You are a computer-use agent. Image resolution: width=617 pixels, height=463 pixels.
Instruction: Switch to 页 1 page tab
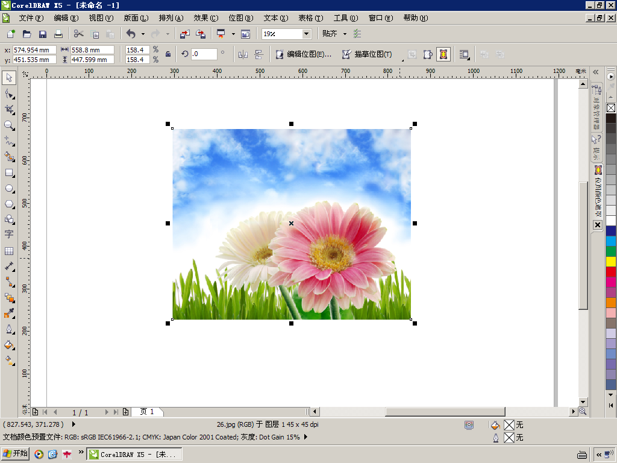click(x=147, y=412)
